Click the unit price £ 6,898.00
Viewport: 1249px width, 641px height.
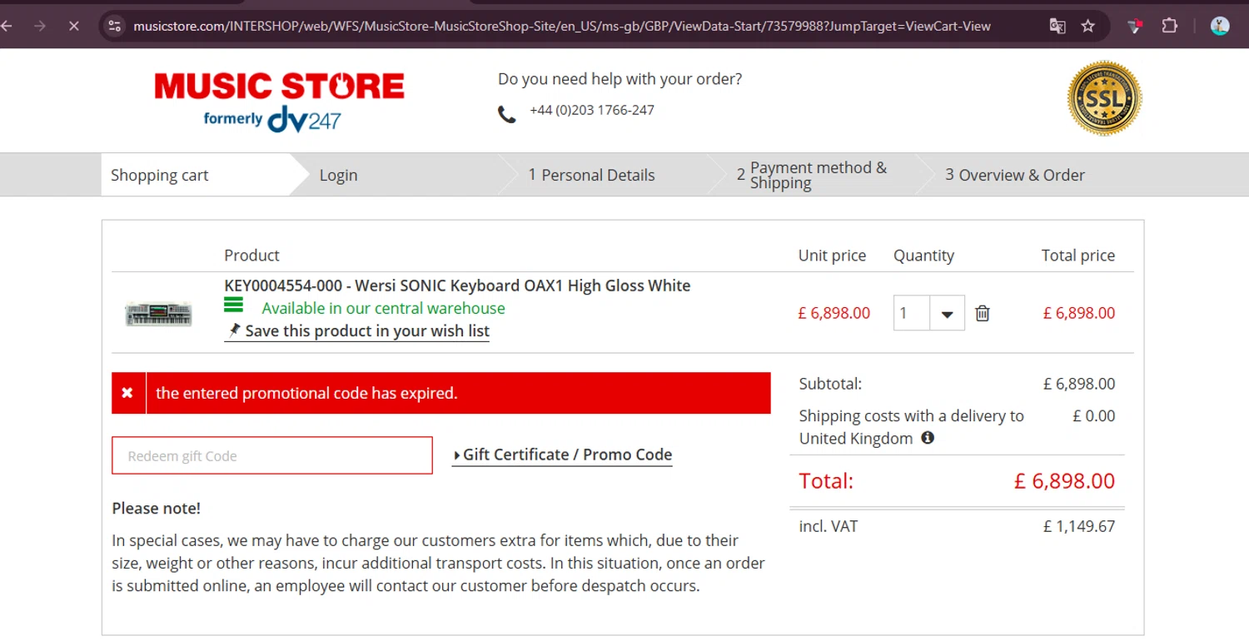click(833, 313)
